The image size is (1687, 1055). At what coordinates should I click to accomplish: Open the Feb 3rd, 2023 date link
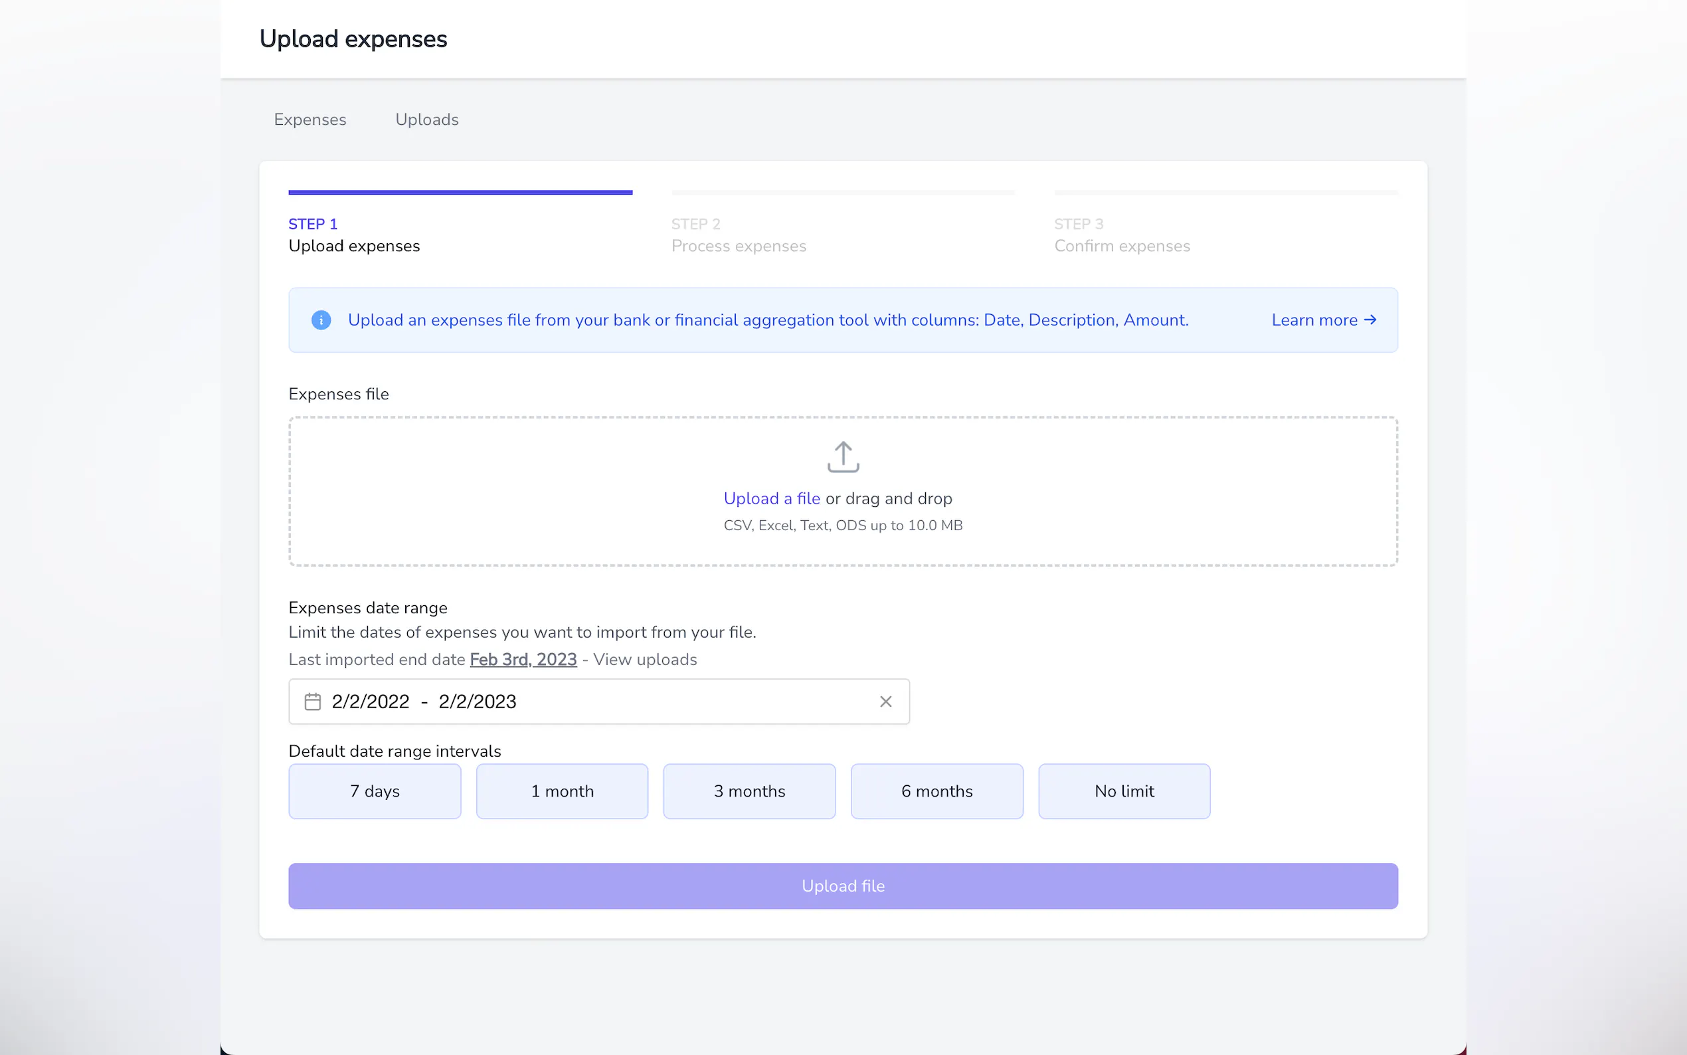tap(523, 659)
